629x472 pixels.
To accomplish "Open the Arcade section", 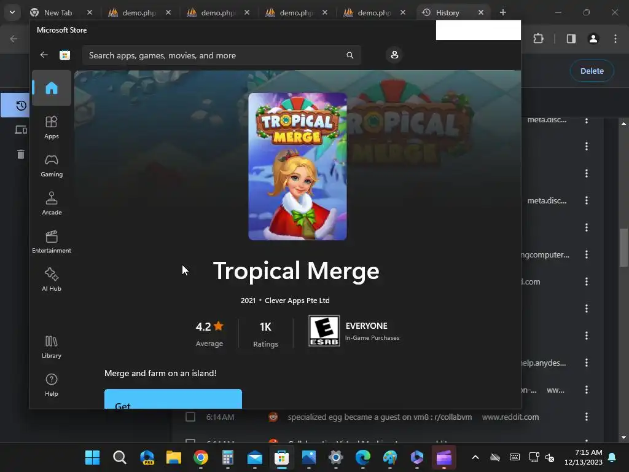I will (52, 203).
